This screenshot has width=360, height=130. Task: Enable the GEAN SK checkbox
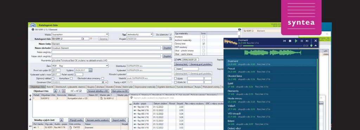point(176,82)
